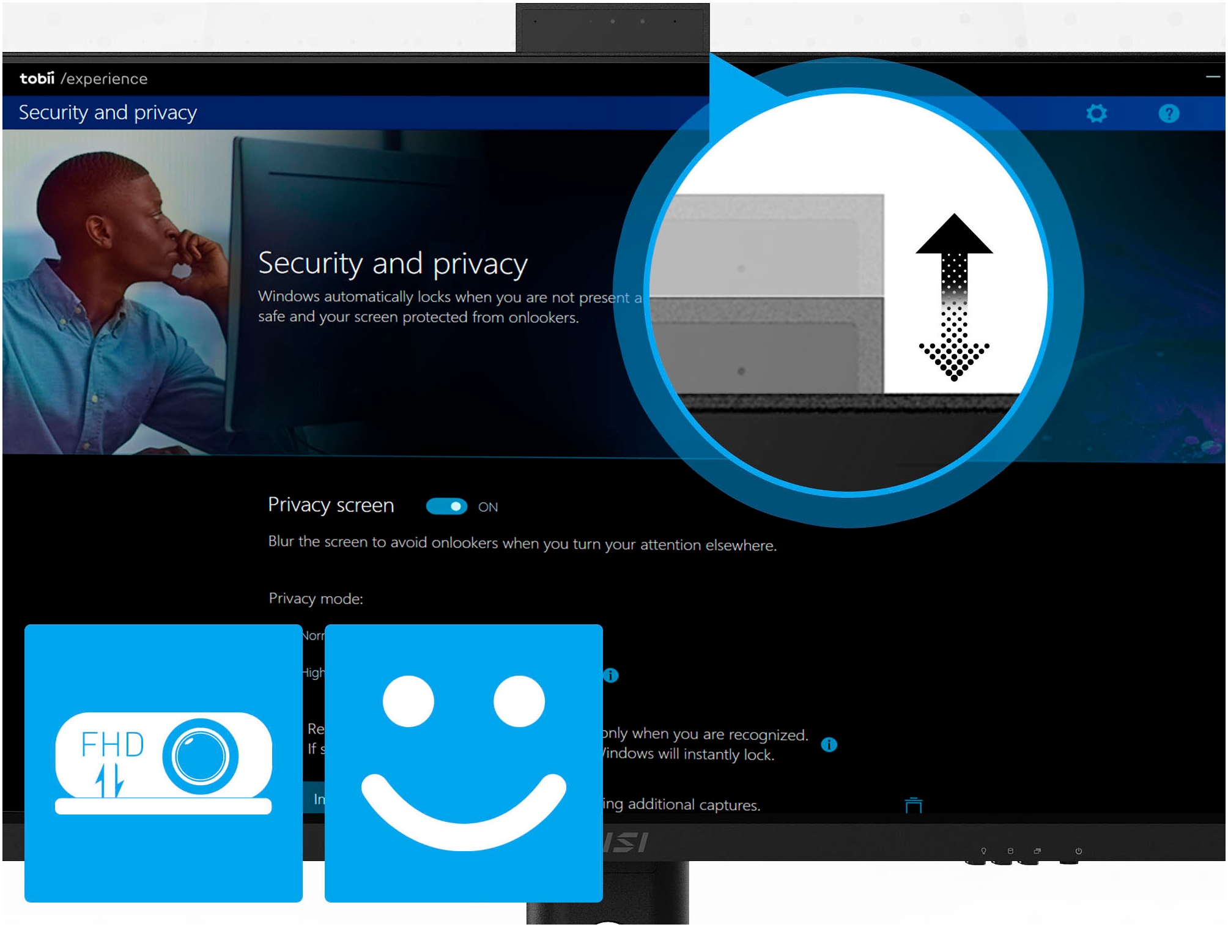The image size is (1228, 927).
Task: Click the tobii experience logo
Action: pyautogui.click(x=83, y=78)
